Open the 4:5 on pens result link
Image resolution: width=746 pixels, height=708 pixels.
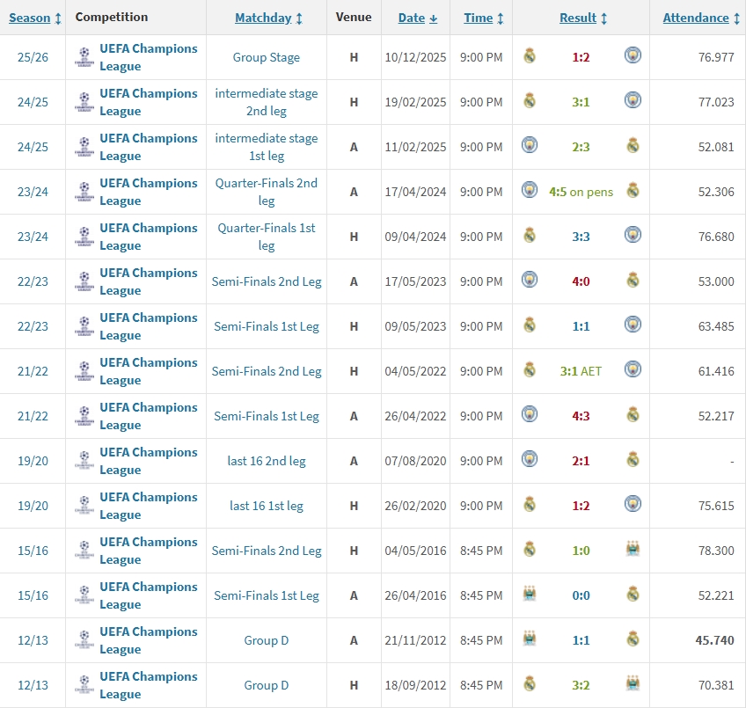(581, 191)
